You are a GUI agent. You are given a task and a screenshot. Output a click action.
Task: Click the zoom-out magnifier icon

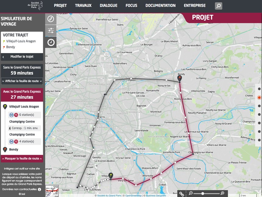click(x=191, y=193)
